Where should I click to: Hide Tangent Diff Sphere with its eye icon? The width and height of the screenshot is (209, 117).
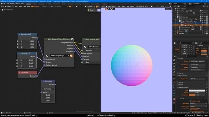[205, 25]
